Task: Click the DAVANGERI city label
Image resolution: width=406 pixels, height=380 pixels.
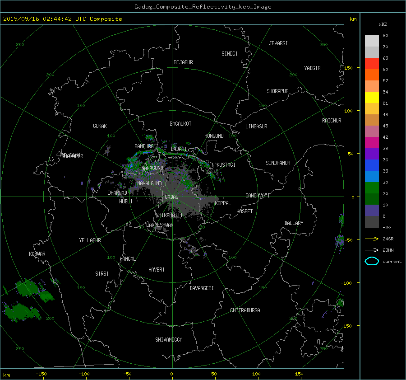Action: (202, 288)
